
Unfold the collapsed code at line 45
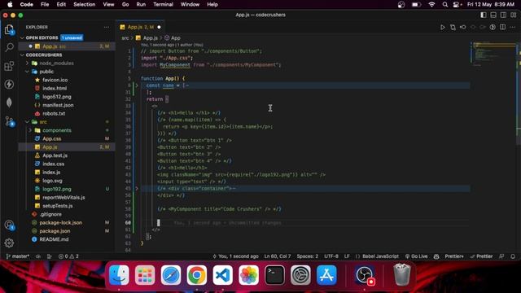(137, 188)
